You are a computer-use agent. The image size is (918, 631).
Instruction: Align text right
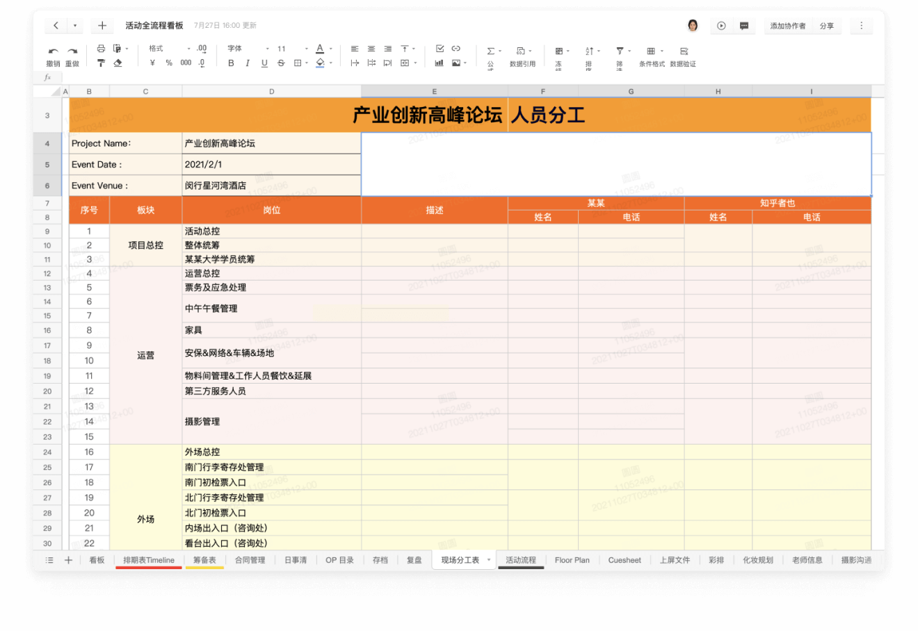coord(388,49)
